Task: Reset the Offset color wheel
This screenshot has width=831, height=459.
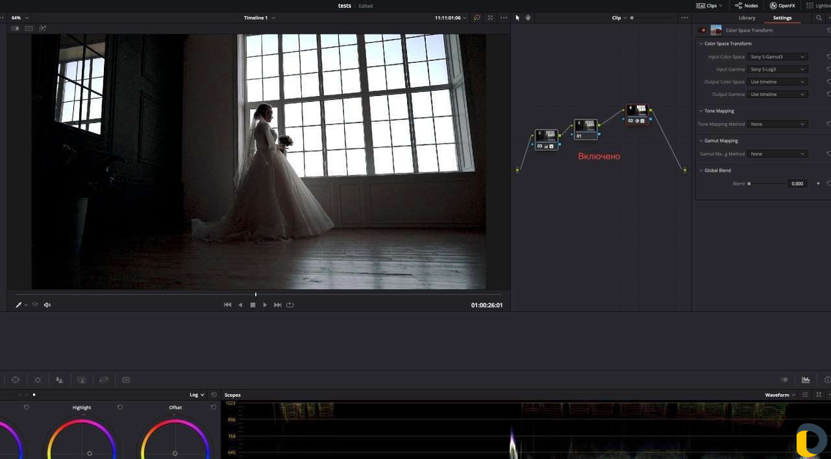Action: pyautogui.click(x=214, y=407)
